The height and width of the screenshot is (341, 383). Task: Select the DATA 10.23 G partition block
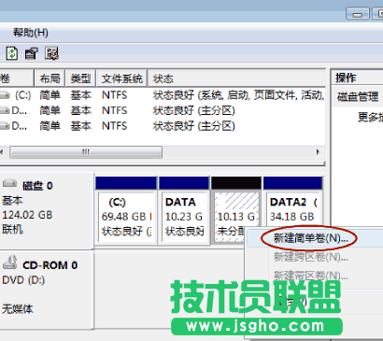[184, 209]
